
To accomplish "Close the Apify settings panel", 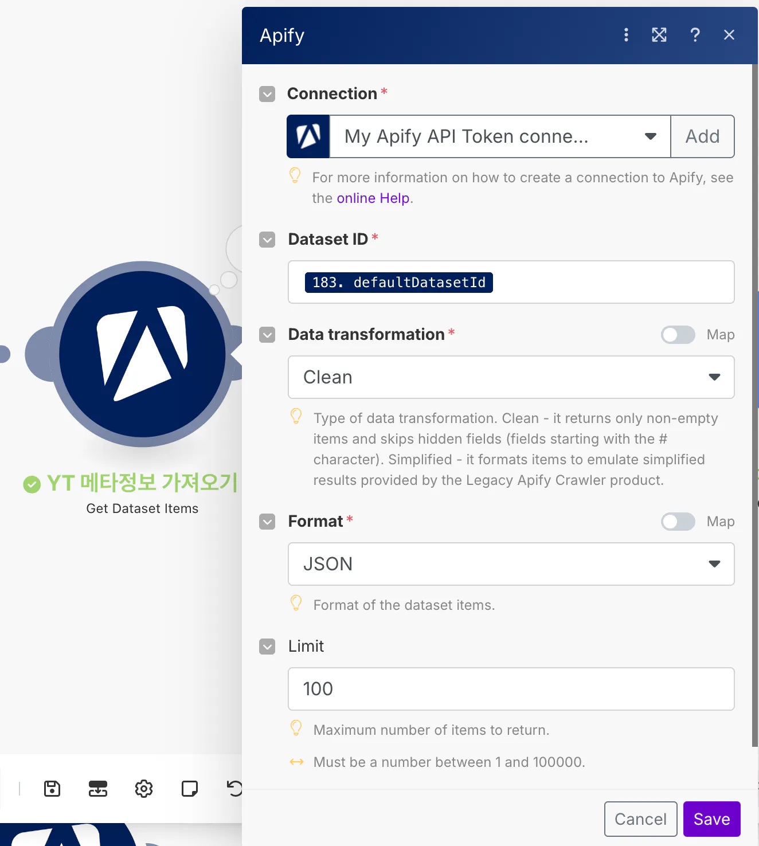I will 729,35.
